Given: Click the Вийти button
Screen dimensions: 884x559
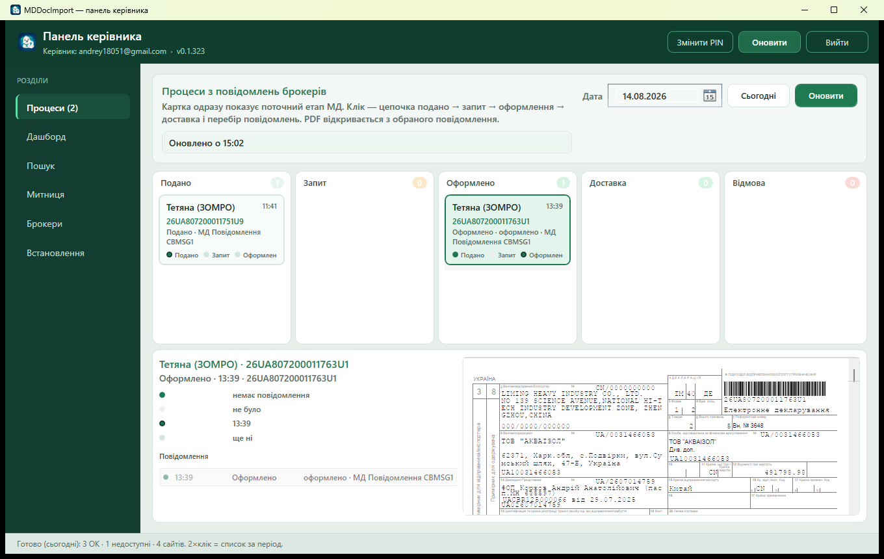Looking at the screenshot, I should [x=837, y=42].
